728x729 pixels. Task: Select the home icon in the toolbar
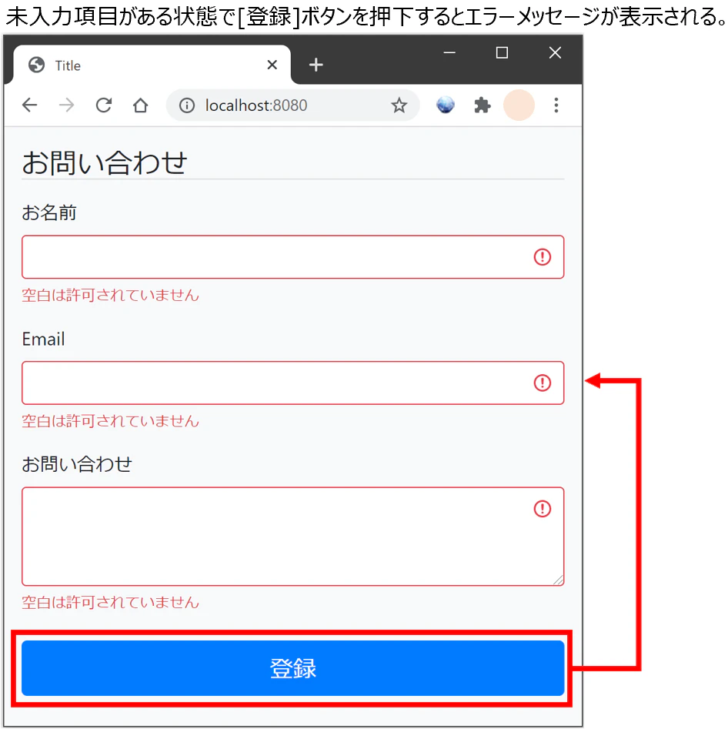tap(140, 105)
